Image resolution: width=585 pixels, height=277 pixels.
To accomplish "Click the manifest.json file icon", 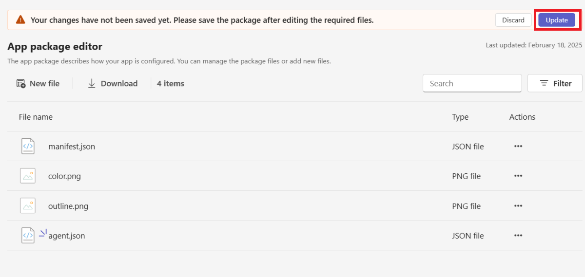I will point(28,146).
